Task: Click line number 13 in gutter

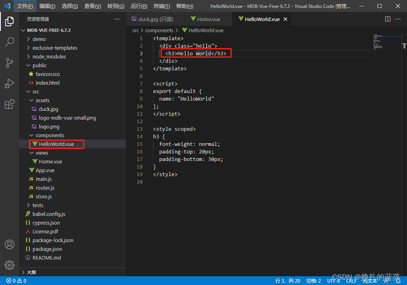Action: pyautogui.click(x=140, y=129)
